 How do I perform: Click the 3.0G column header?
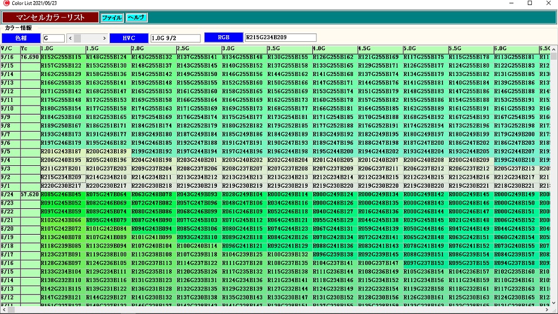pyautogui.click(x=244, y=49)
